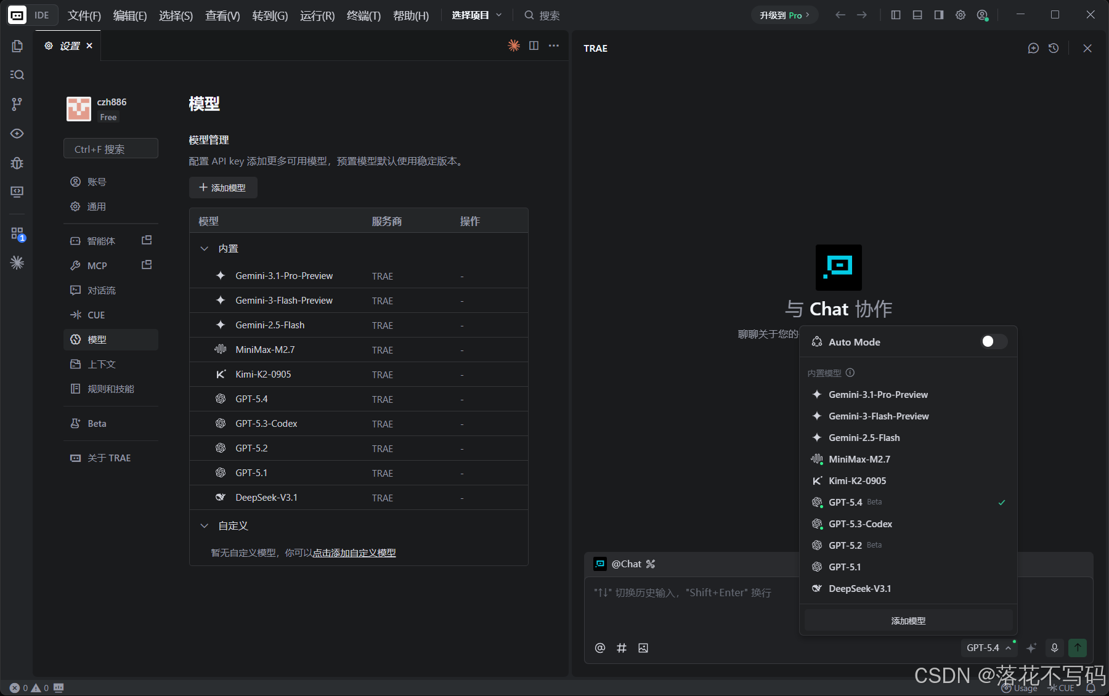Click 添加模型 button in model dropdown
This screenshot has width=1109, height=696.
[x=908, y=620]
